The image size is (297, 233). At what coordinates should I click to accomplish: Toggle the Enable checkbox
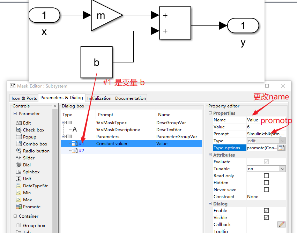(266, 211)
